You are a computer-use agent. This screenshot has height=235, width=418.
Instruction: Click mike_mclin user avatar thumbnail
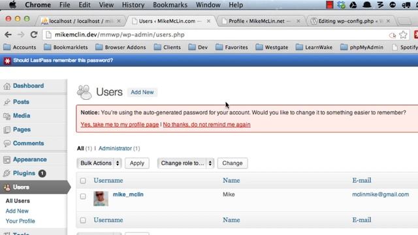coord(101,198)
